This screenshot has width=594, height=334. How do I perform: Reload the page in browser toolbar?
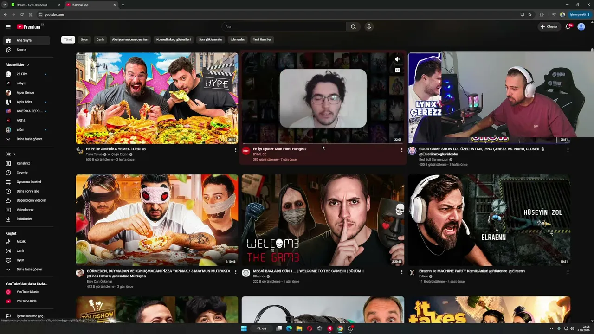coord(22,15)
